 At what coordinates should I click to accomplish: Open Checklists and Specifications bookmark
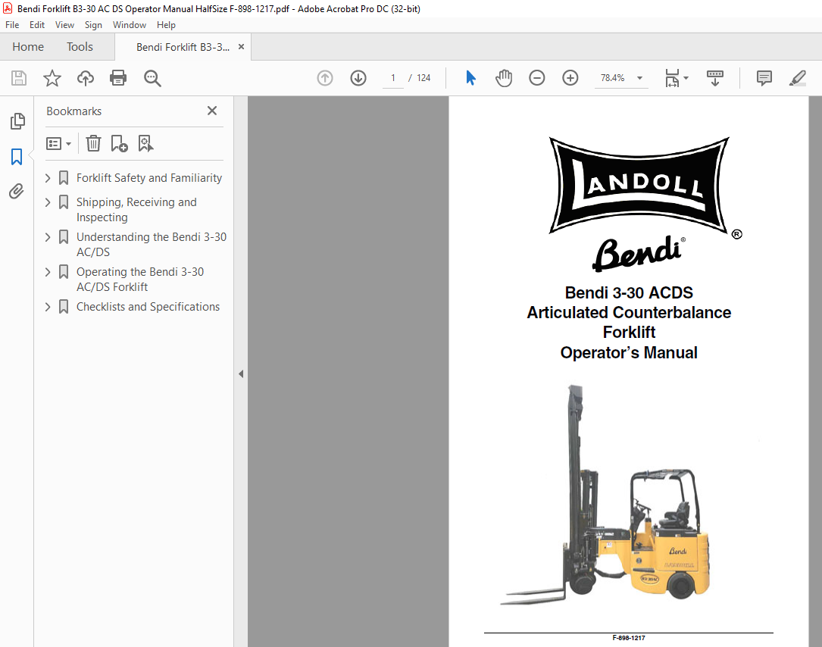(148, 307)
